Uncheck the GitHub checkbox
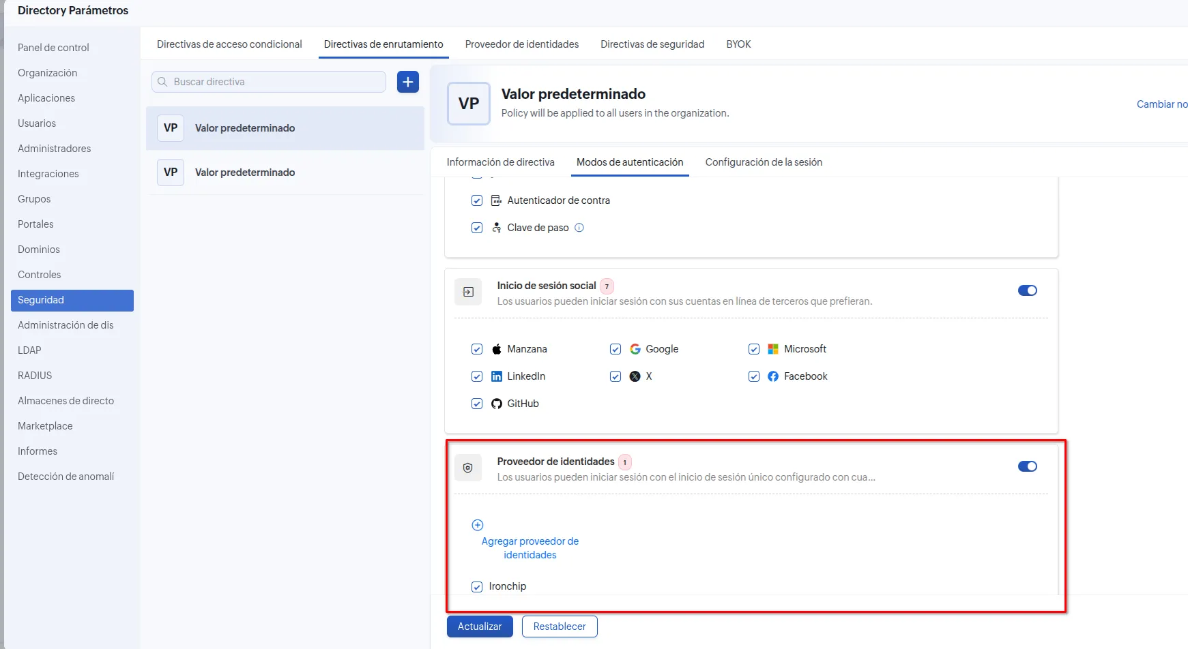 point(477,404)
